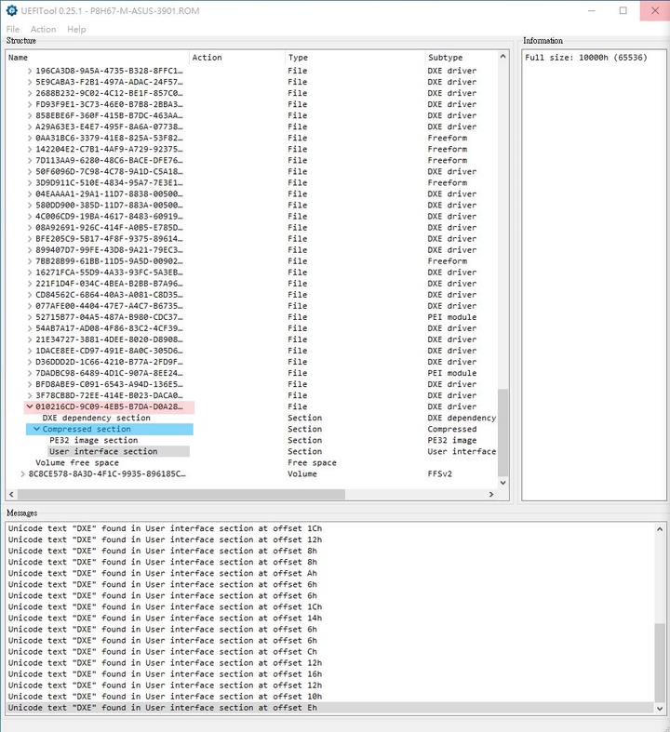Click the Structure tree scroll-up arrow
The image size is (670, 732).
click(502, 56)
